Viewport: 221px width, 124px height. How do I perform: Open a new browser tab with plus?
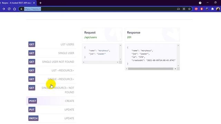[x=40, y=3]
